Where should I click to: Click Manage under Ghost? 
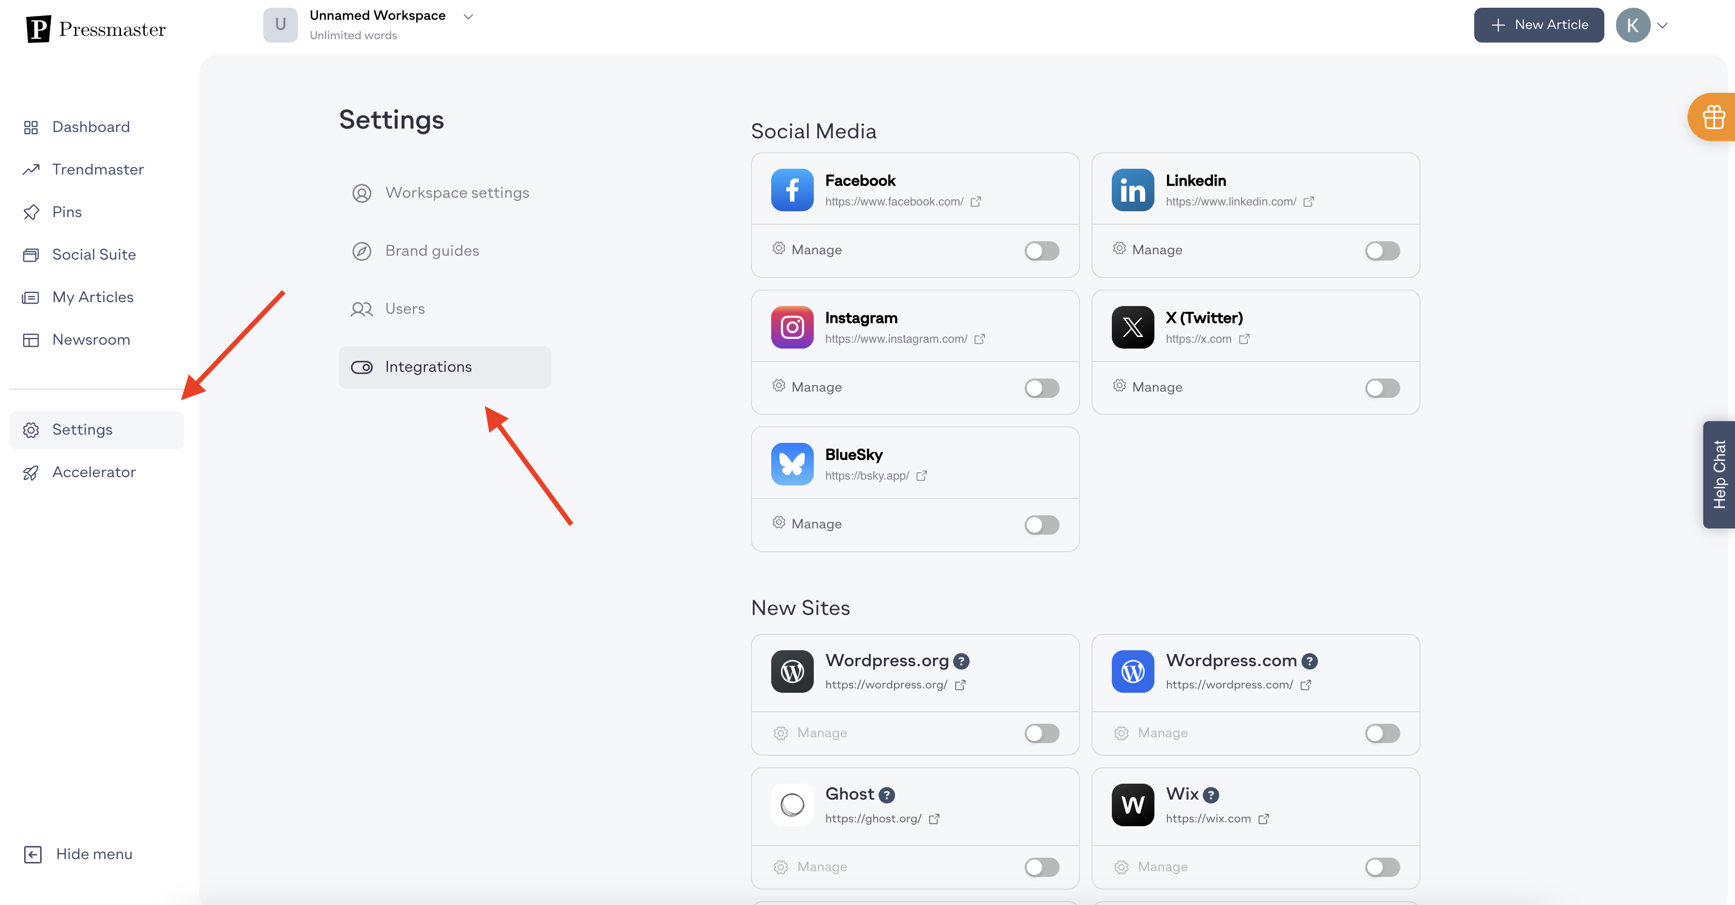coord(811,867)
